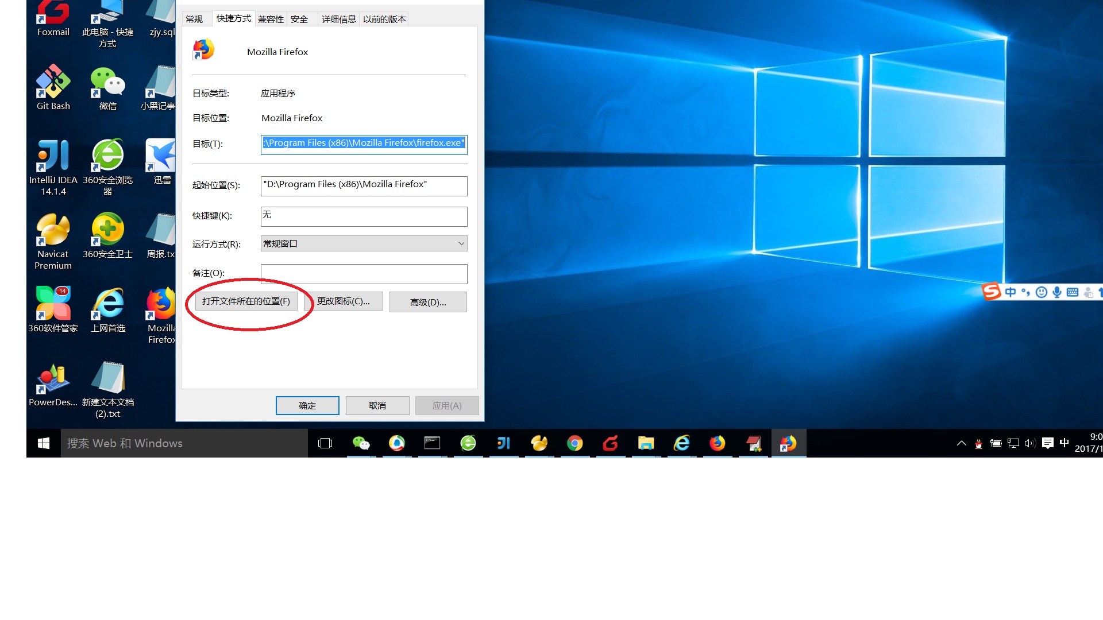
Task: Expand the 运行方式 dropdown
Action: pyautogui.click(x=364, y=243)
